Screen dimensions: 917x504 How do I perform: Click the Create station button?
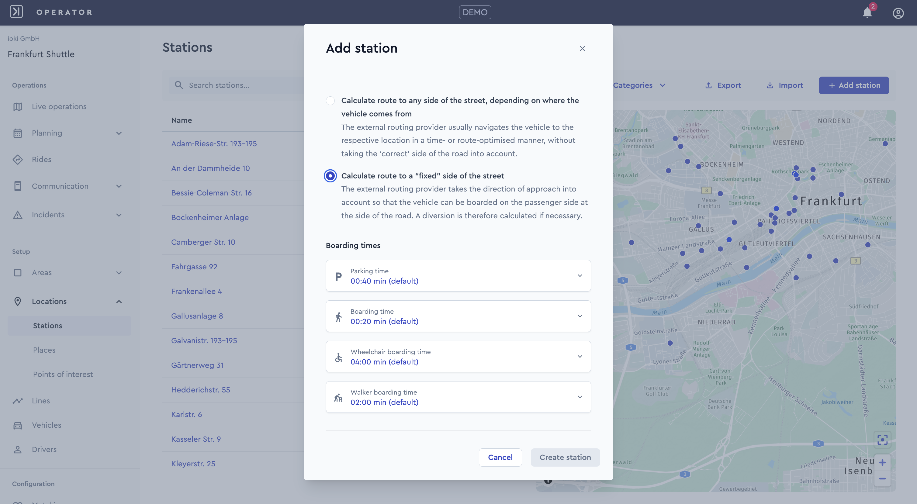point(565,457)
